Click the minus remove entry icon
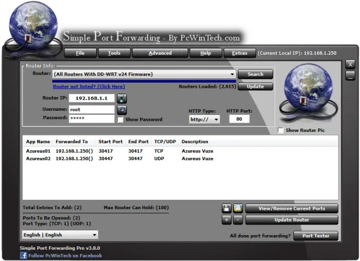 tap(238, 220)
